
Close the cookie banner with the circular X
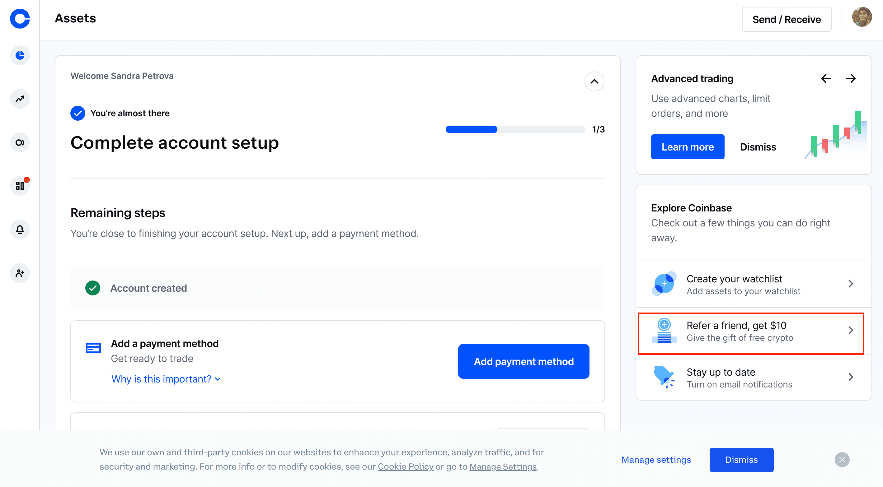tap(843, 460)
